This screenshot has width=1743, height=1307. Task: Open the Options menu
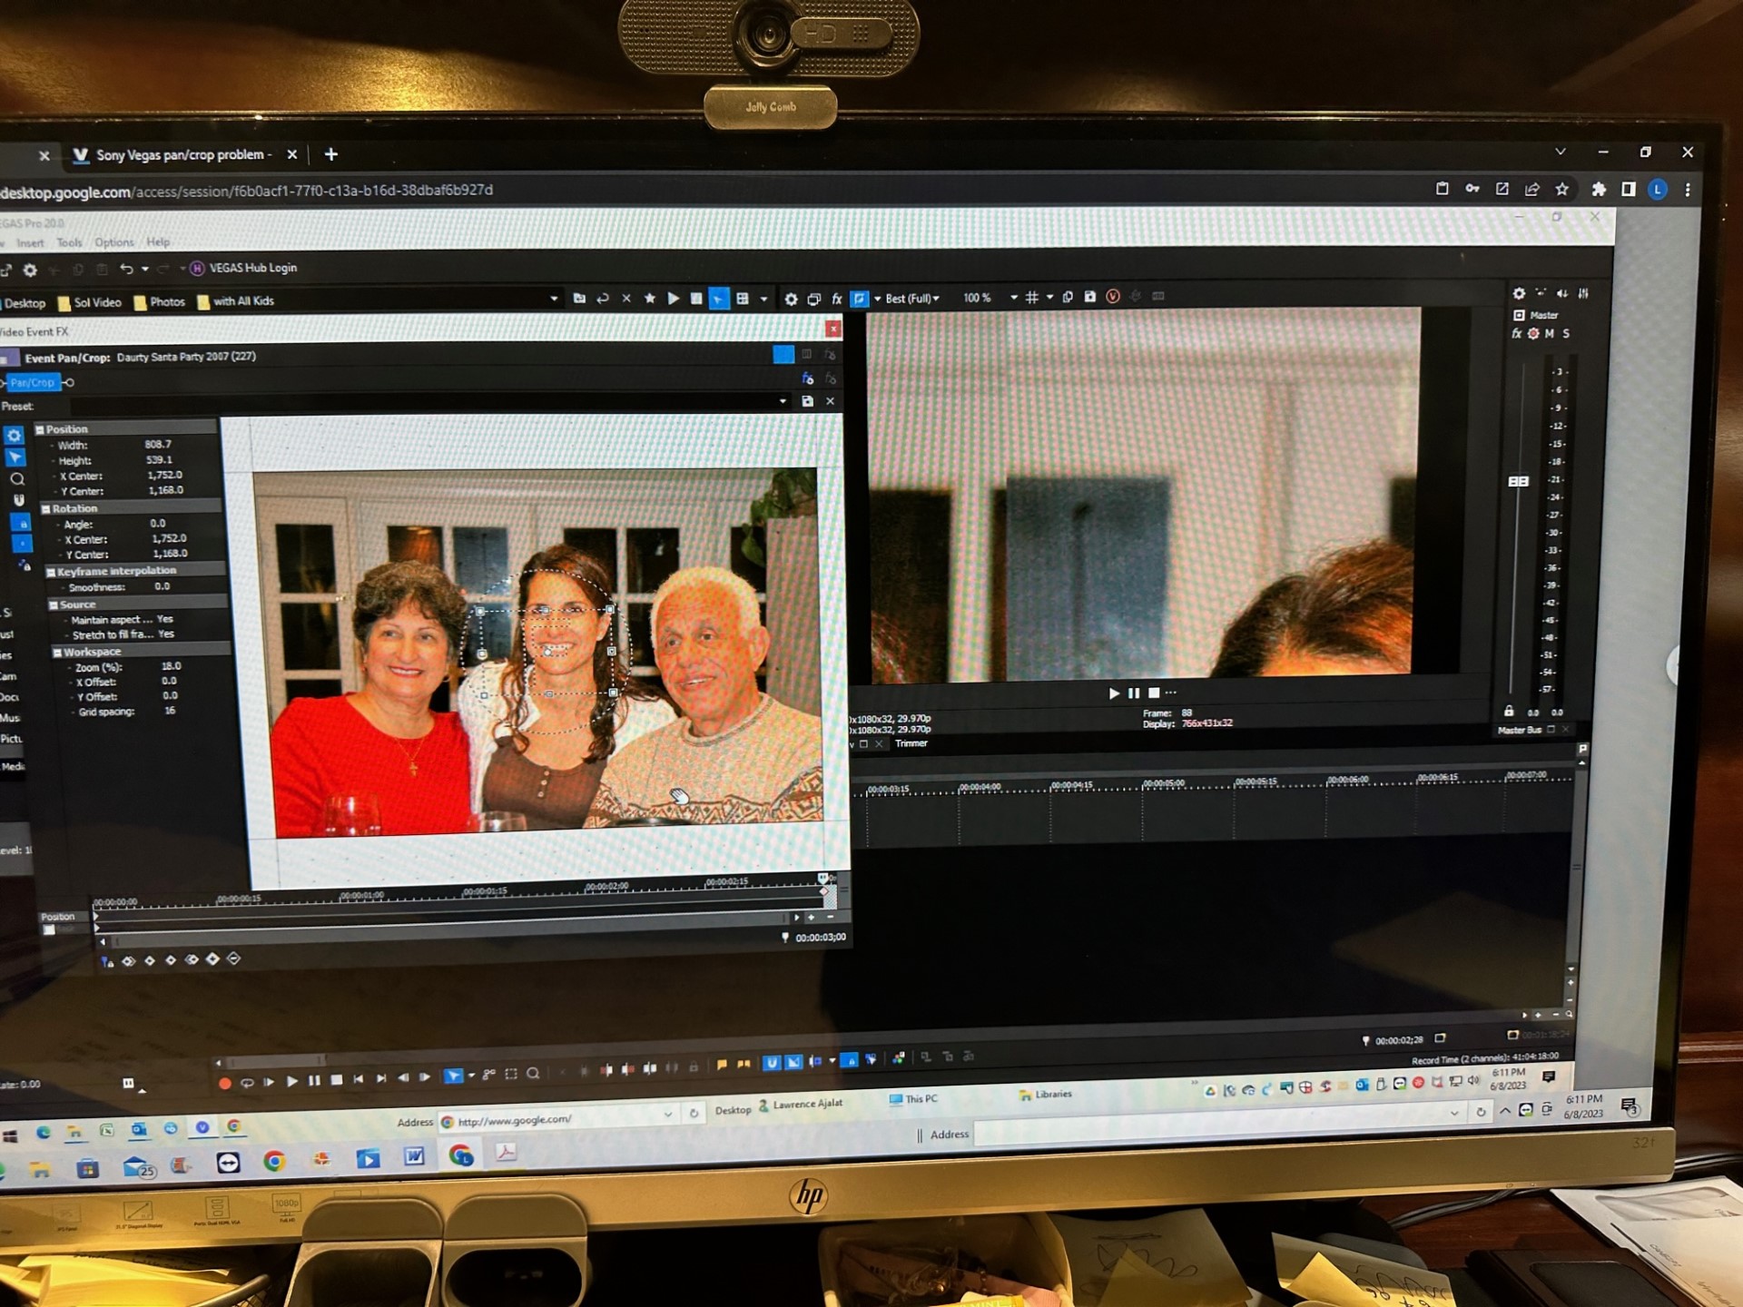pos(113,242)
